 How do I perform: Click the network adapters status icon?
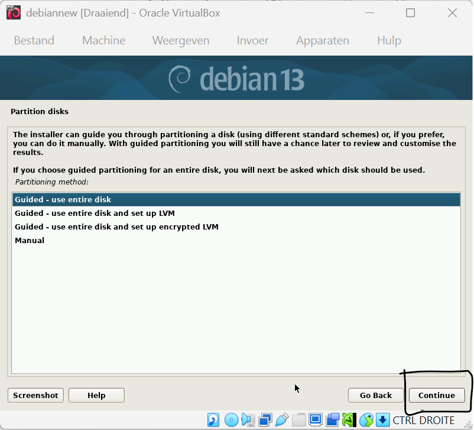tap(265, 420)
